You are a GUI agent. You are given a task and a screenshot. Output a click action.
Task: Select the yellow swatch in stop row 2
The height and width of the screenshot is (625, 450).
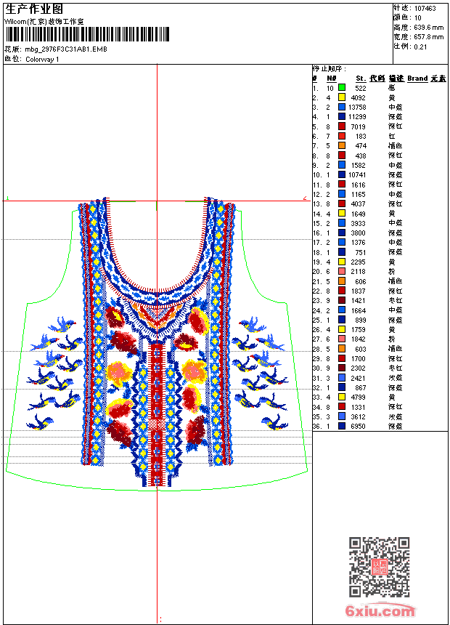342,97
